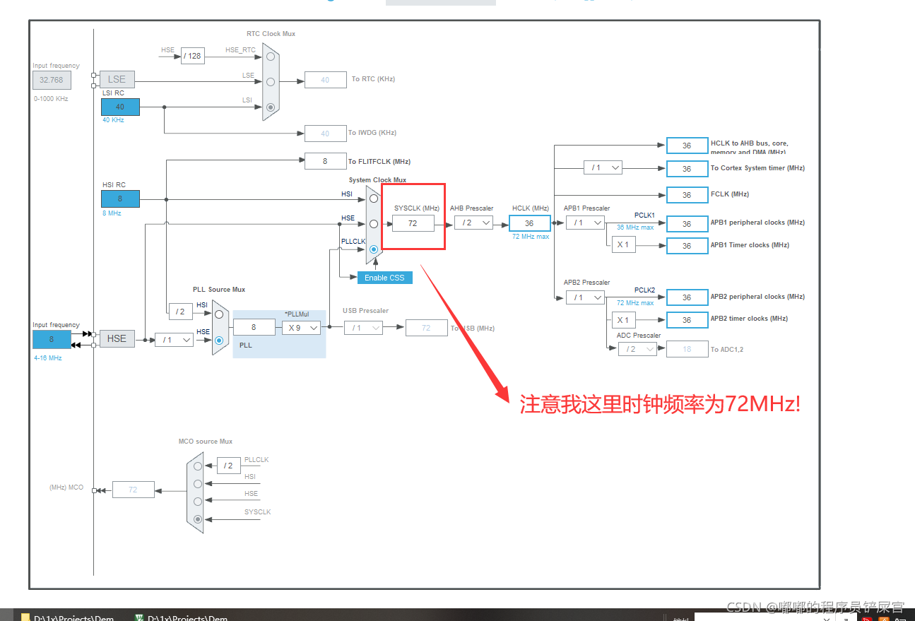Edit the HSE input frequency value 8
Viewport: 915px width, 621px height.
click(x=51, y=339)
